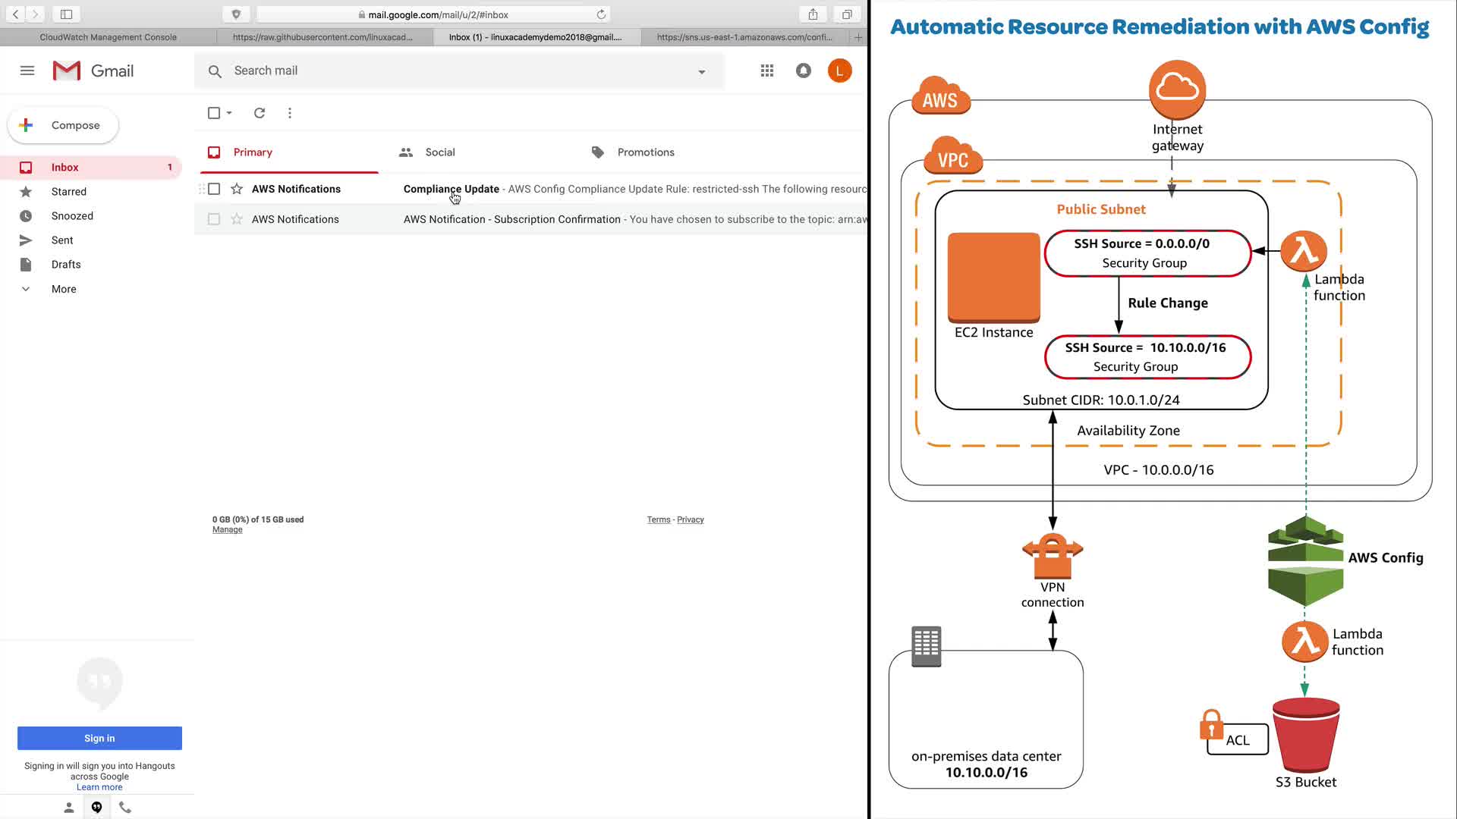
Task: Check the Compliance Update email checkbox
Action: 214,189
